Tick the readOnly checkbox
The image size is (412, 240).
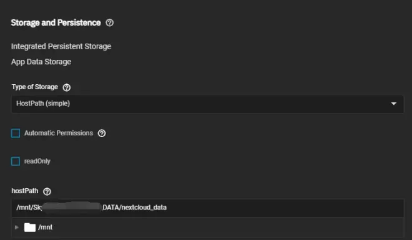[16, 161]
